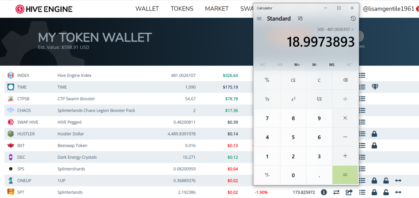This screenshot has width=419, height=198.
Task: Click the CE clear entry button
Action: (x=293, y=80)
